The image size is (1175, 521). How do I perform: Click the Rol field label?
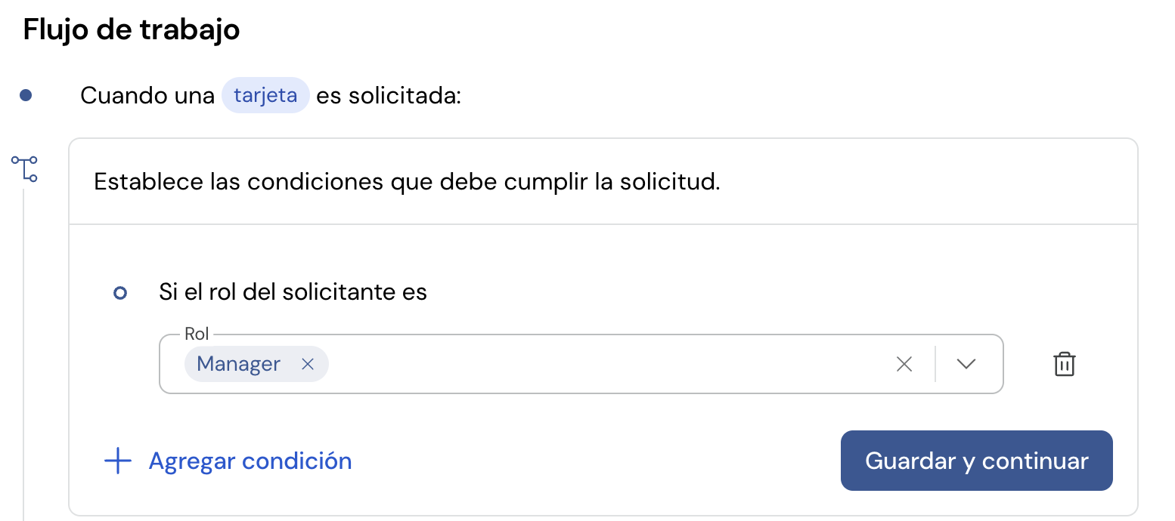point(197,334)
